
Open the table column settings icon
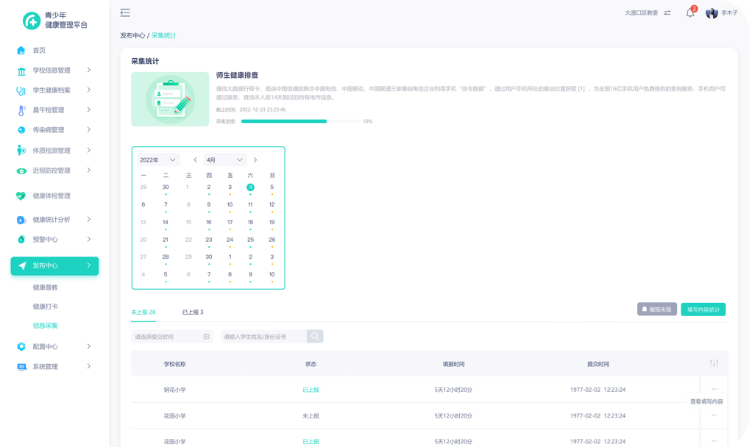click(714, 364)
